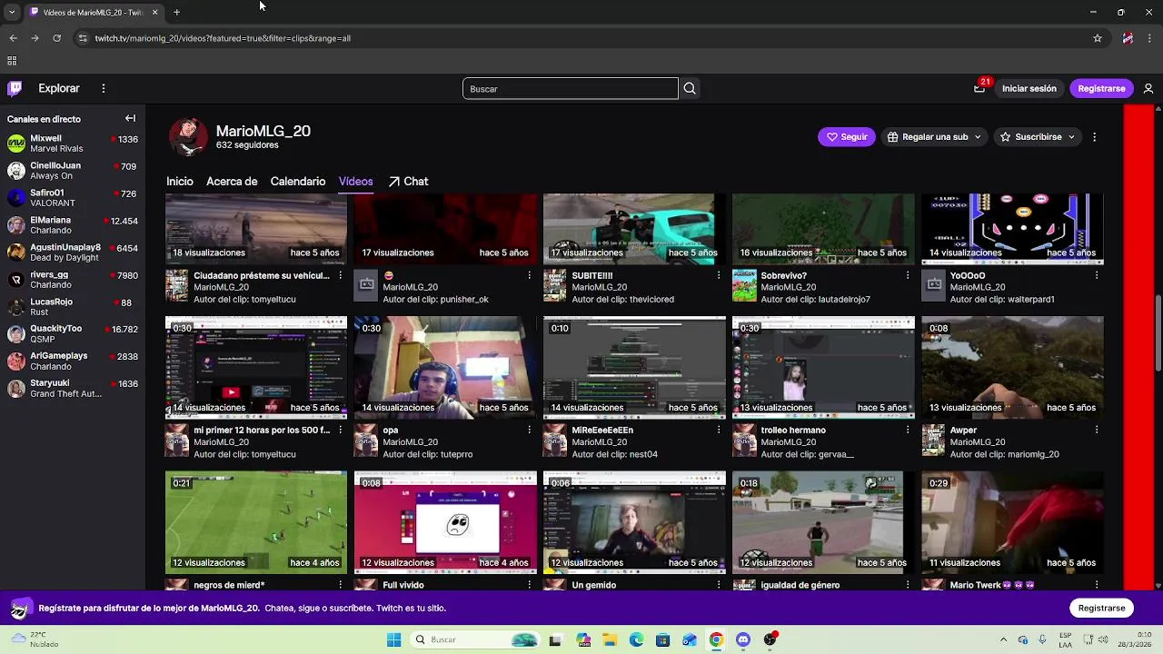Open the tab search dropdown in Chrome
This screenshot has width=1163, height=654.
[12, 12]
